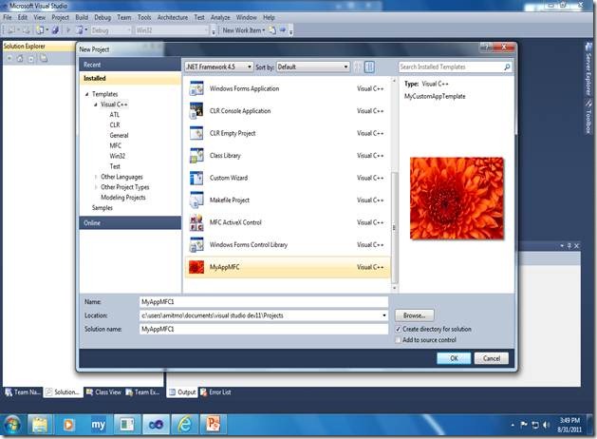597x439 pixels.
Task: Select the Win32 tree item
Action: coord(118,156)
